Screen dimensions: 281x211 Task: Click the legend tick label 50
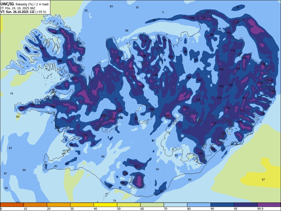point(119,209)
